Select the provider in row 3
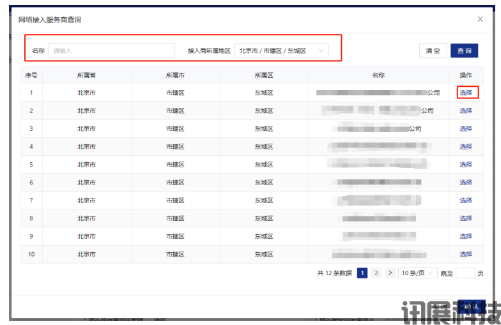Screen dimensions: 501x325 coord(466,128)
